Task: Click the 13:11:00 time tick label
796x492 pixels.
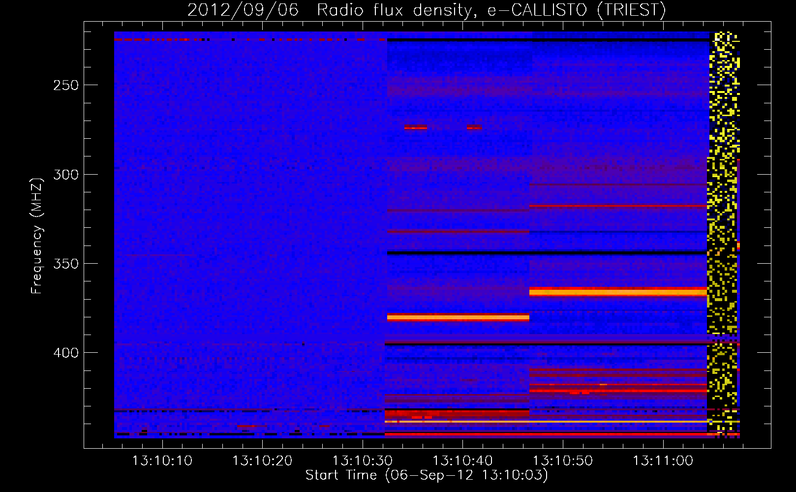Action: click(663, 461)
